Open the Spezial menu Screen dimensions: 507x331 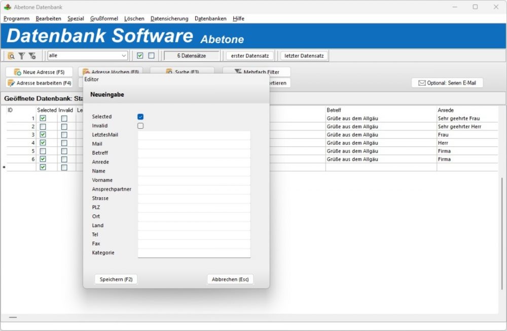(76, 18)
